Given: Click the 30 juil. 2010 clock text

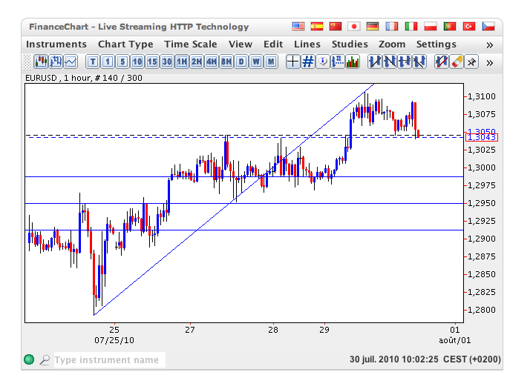Looking at the screenshot, I should pyautogui.click(x=425, y=359).
